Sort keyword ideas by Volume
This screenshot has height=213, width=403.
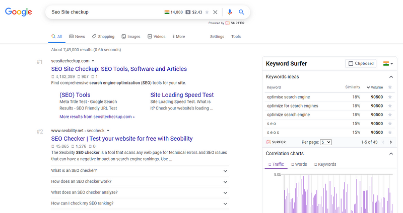coord(375,87)
